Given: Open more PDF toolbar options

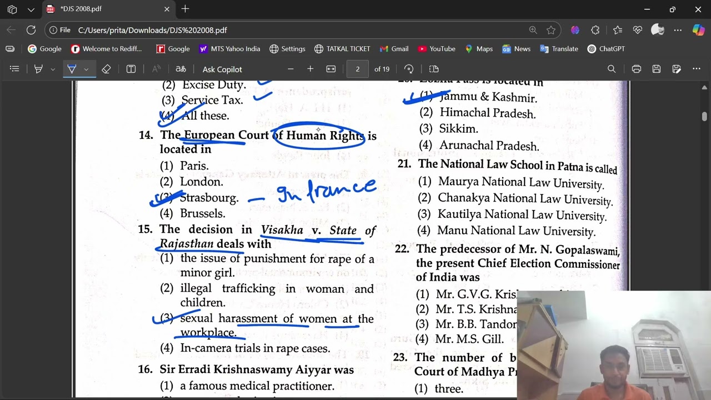Looking at the screenshot, I should (x=697, y=69).
